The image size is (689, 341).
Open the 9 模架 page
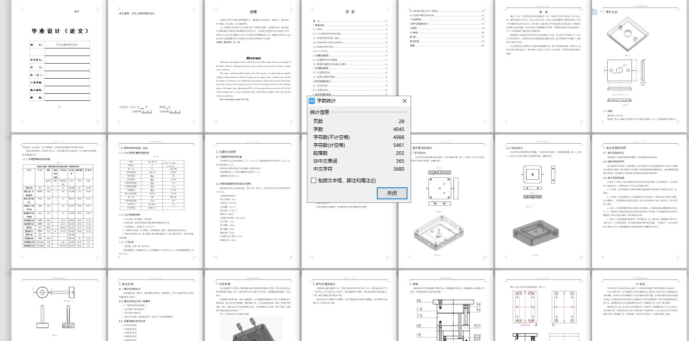click(x=446, y=306)
